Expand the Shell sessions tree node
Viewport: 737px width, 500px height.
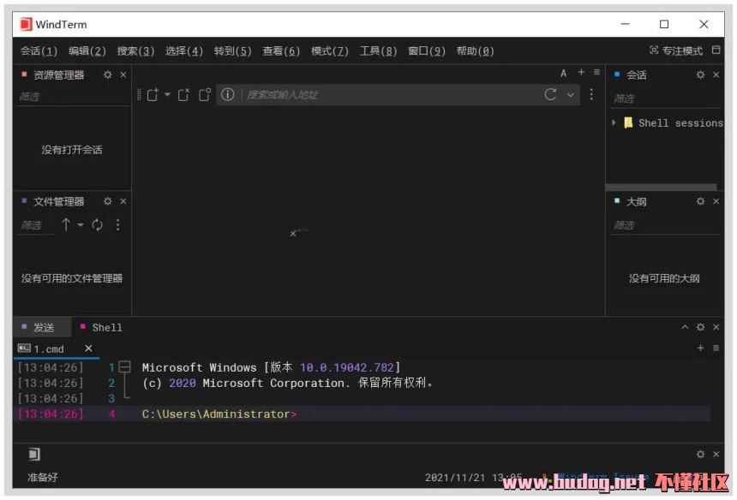click(614, 122)
